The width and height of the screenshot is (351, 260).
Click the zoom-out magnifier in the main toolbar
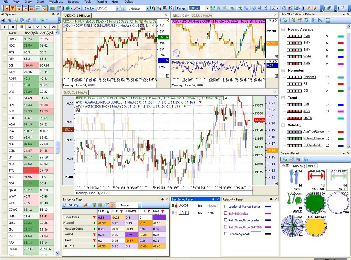[x=219, y=8]
